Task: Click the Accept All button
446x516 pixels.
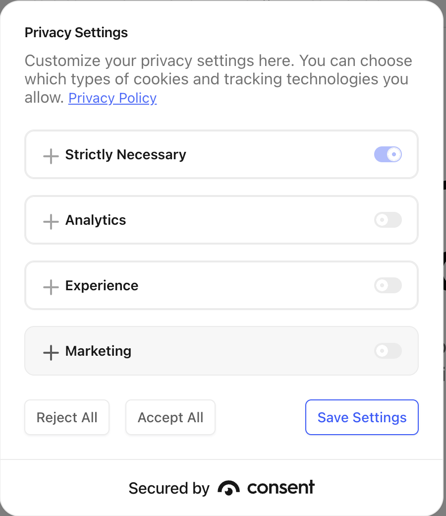Action: 170,417
